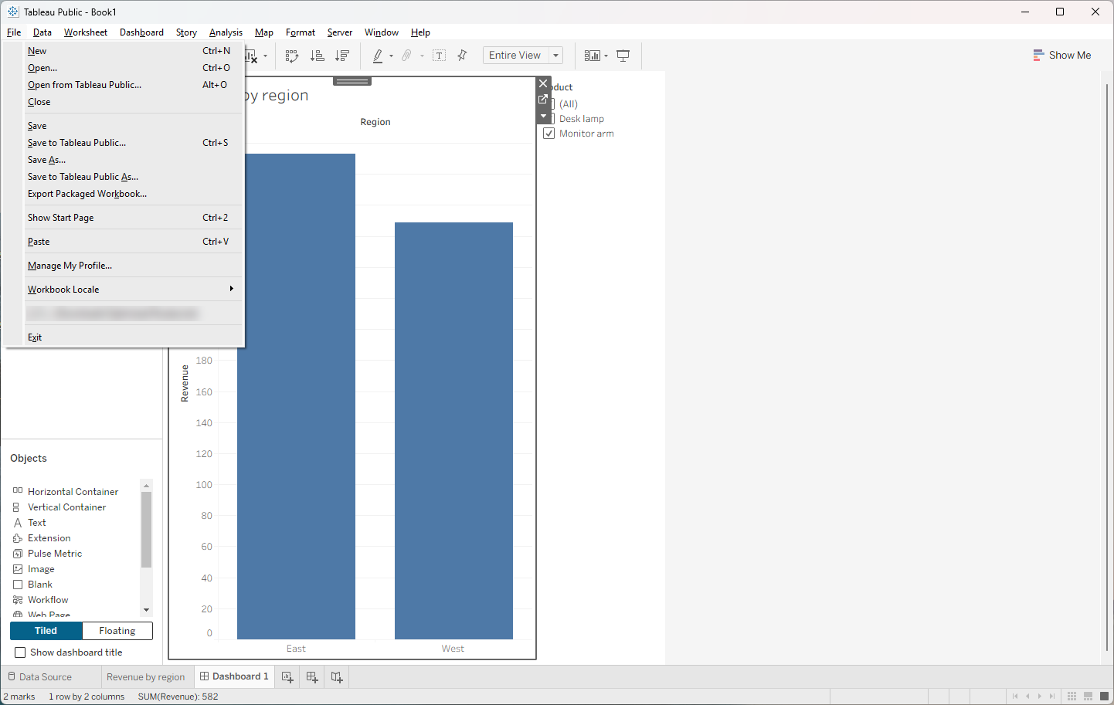Click the Sort Descending toolbar icon
The height and width of the screenshot is (705, 1114).
tap(342, 56)
